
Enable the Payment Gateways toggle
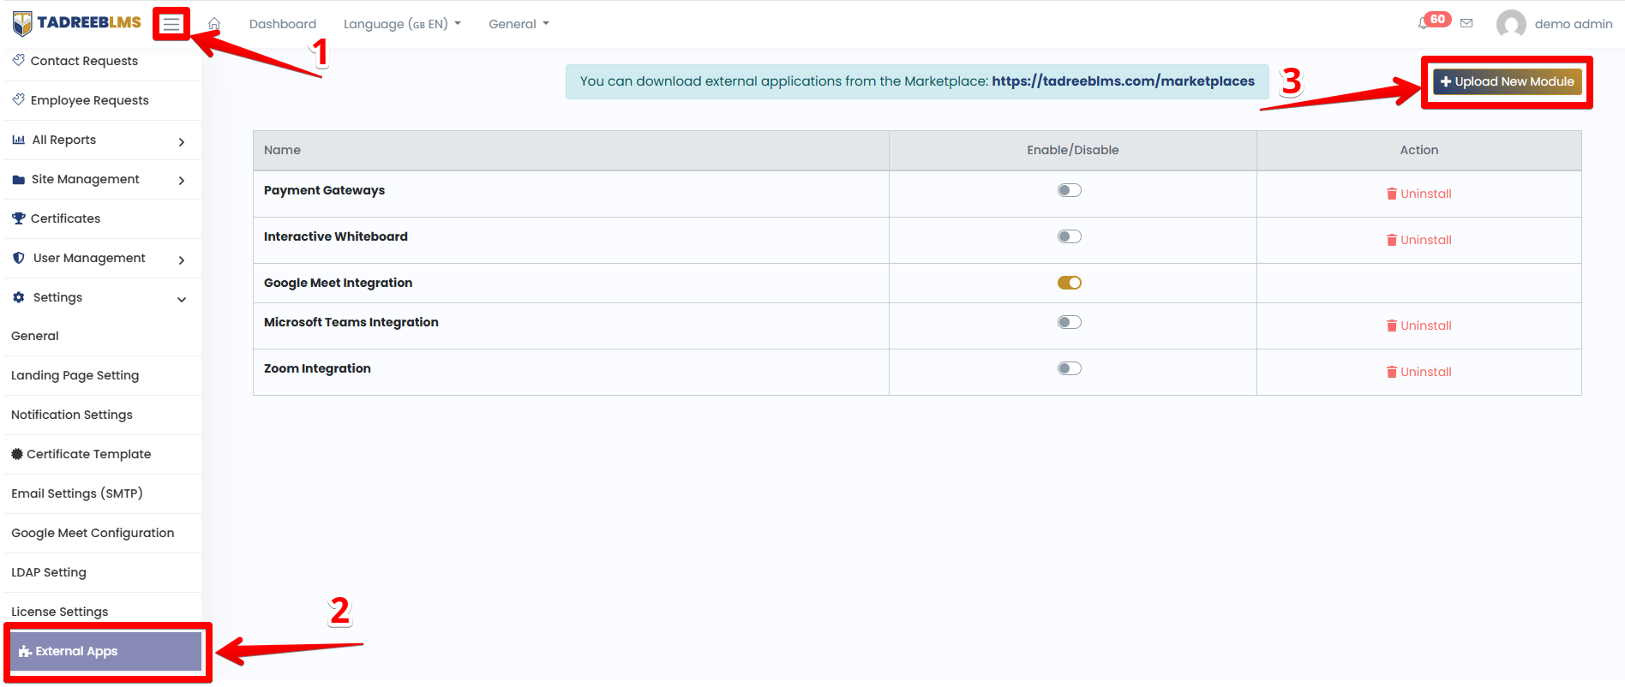(1070, 190)
